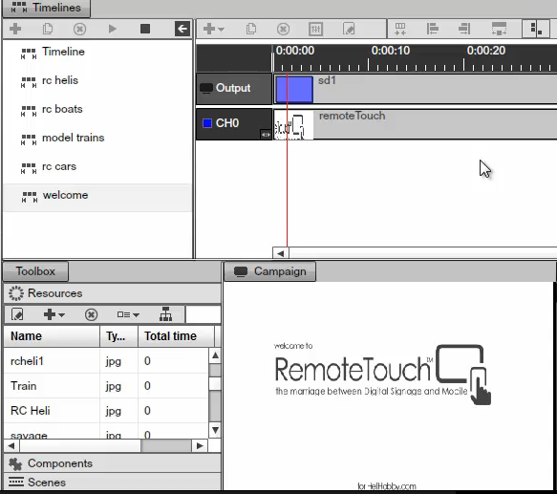Open the add channel plus dropdown

[213, 29]
